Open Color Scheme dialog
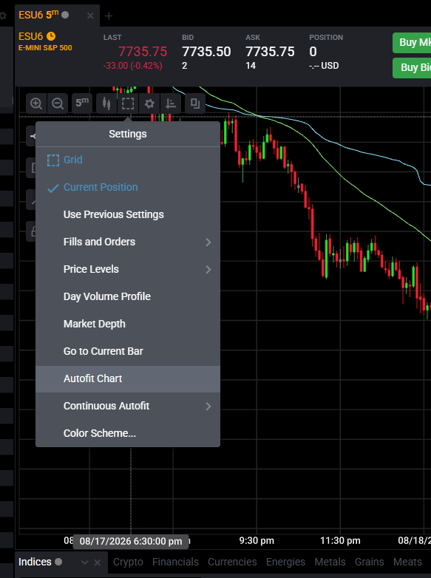The width and height of the screenshot is (431, 578). click(128, 433)
